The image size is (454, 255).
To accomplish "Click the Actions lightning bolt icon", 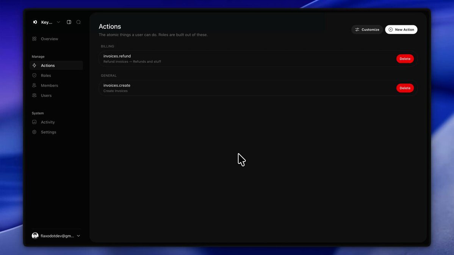I will (x=34, y=65).
